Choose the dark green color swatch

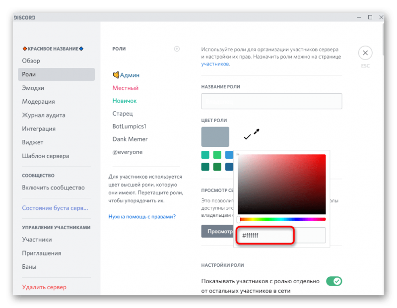217,167
